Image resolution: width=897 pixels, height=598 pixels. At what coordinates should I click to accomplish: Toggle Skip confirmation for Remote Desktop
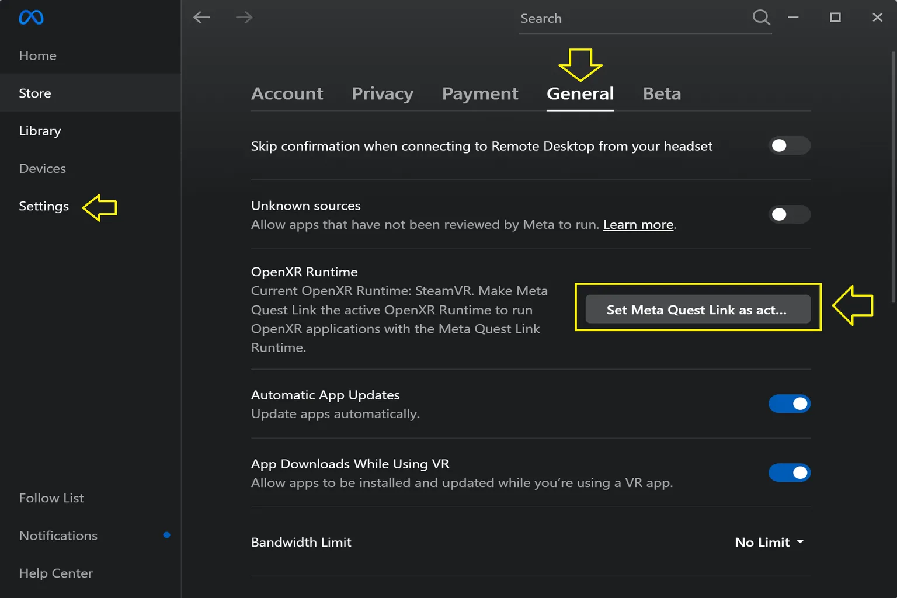[789, 145]
